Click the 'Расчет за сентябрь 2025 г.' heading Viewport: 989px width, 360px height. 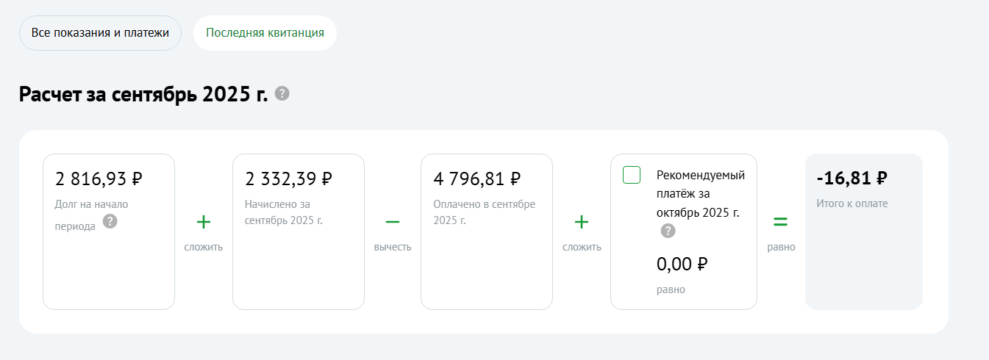point(143,95)
